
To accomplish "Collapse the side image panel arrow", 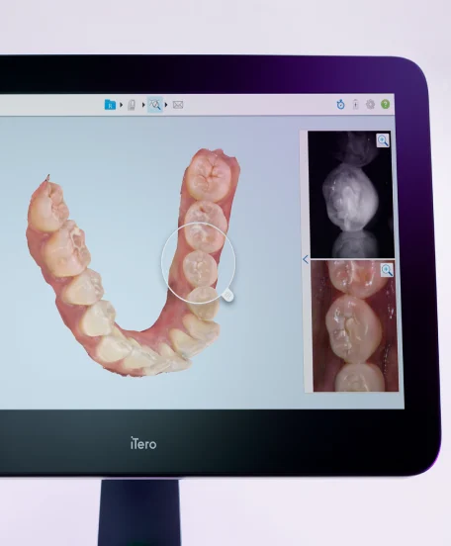I will click(306, 259).
